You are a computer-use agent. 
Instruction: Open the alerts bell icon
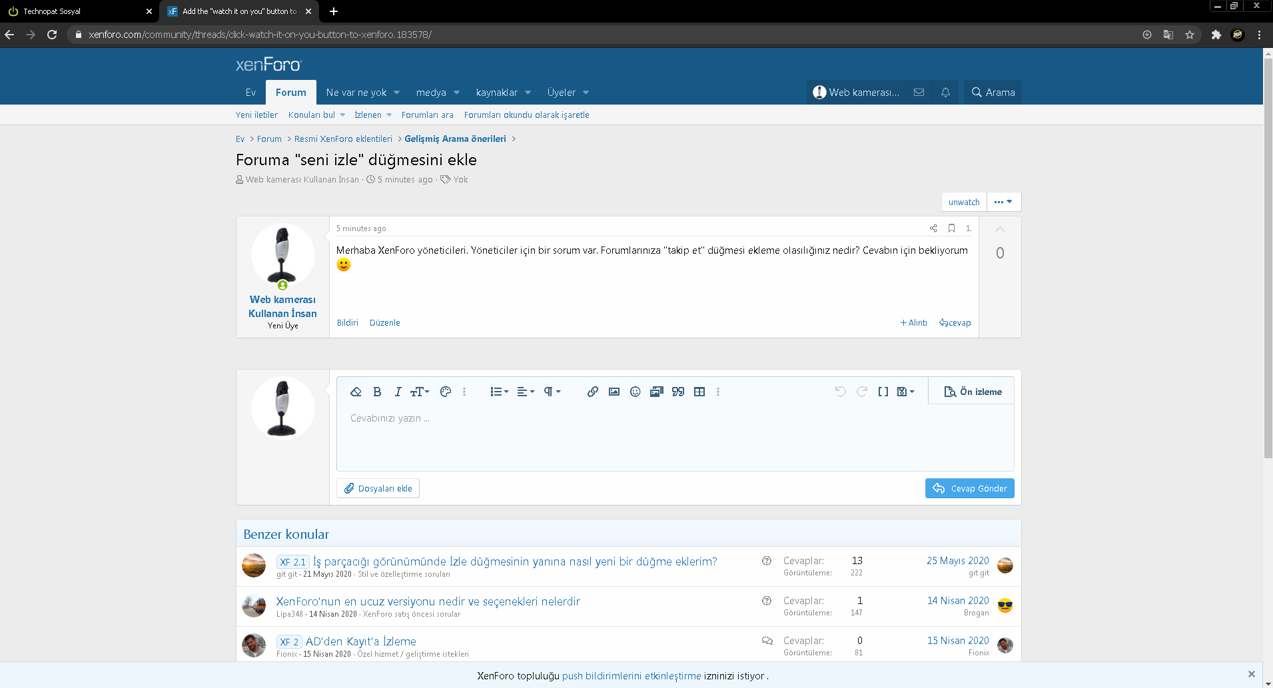tap(945, 93)
